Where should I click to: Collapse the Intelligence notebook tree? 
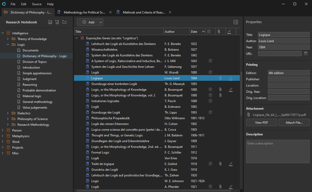click(x=3, y=33)
